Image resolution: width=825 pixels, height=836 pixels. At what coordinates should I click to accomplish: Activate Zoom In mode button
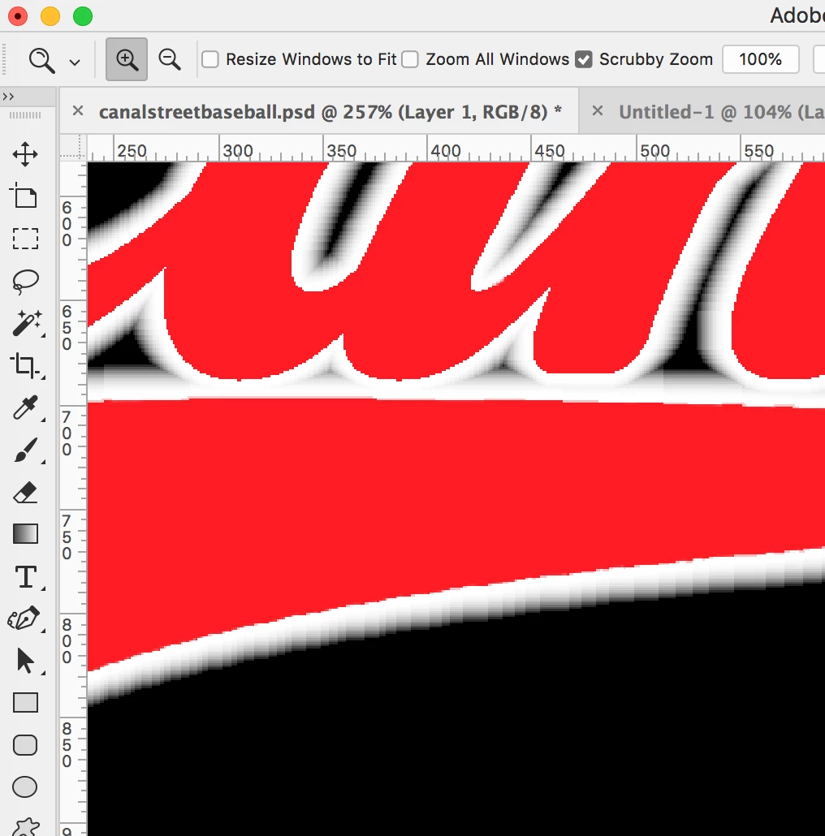click(127, 59)
